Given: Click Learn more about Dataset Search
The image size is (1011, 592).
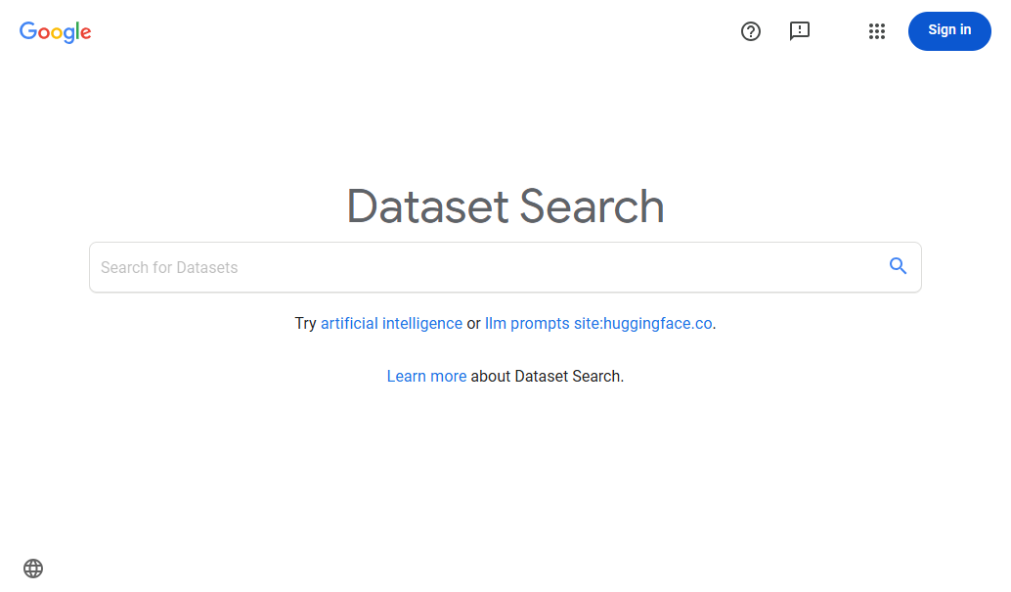Looking at the screenshot, I should [426, 376].
